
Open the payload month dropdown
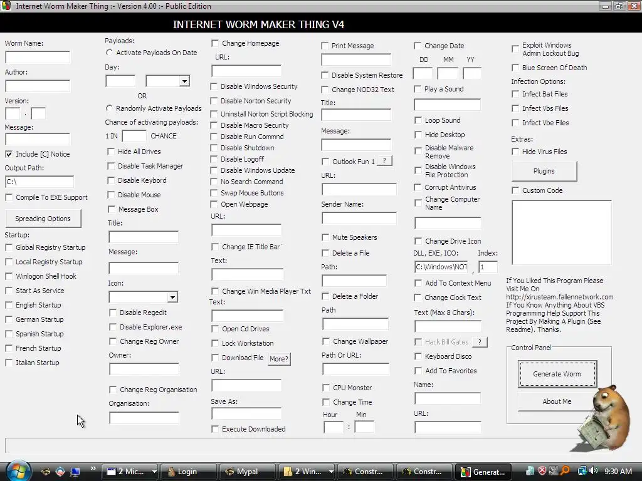click(185, 81)
